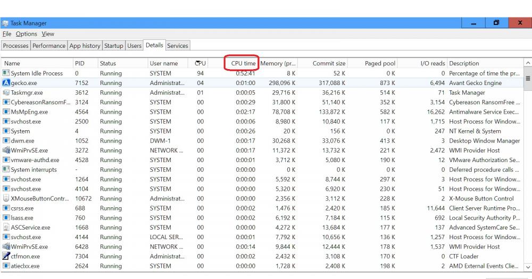
Task: Open the File menu
Action: [x=7, y=34]
